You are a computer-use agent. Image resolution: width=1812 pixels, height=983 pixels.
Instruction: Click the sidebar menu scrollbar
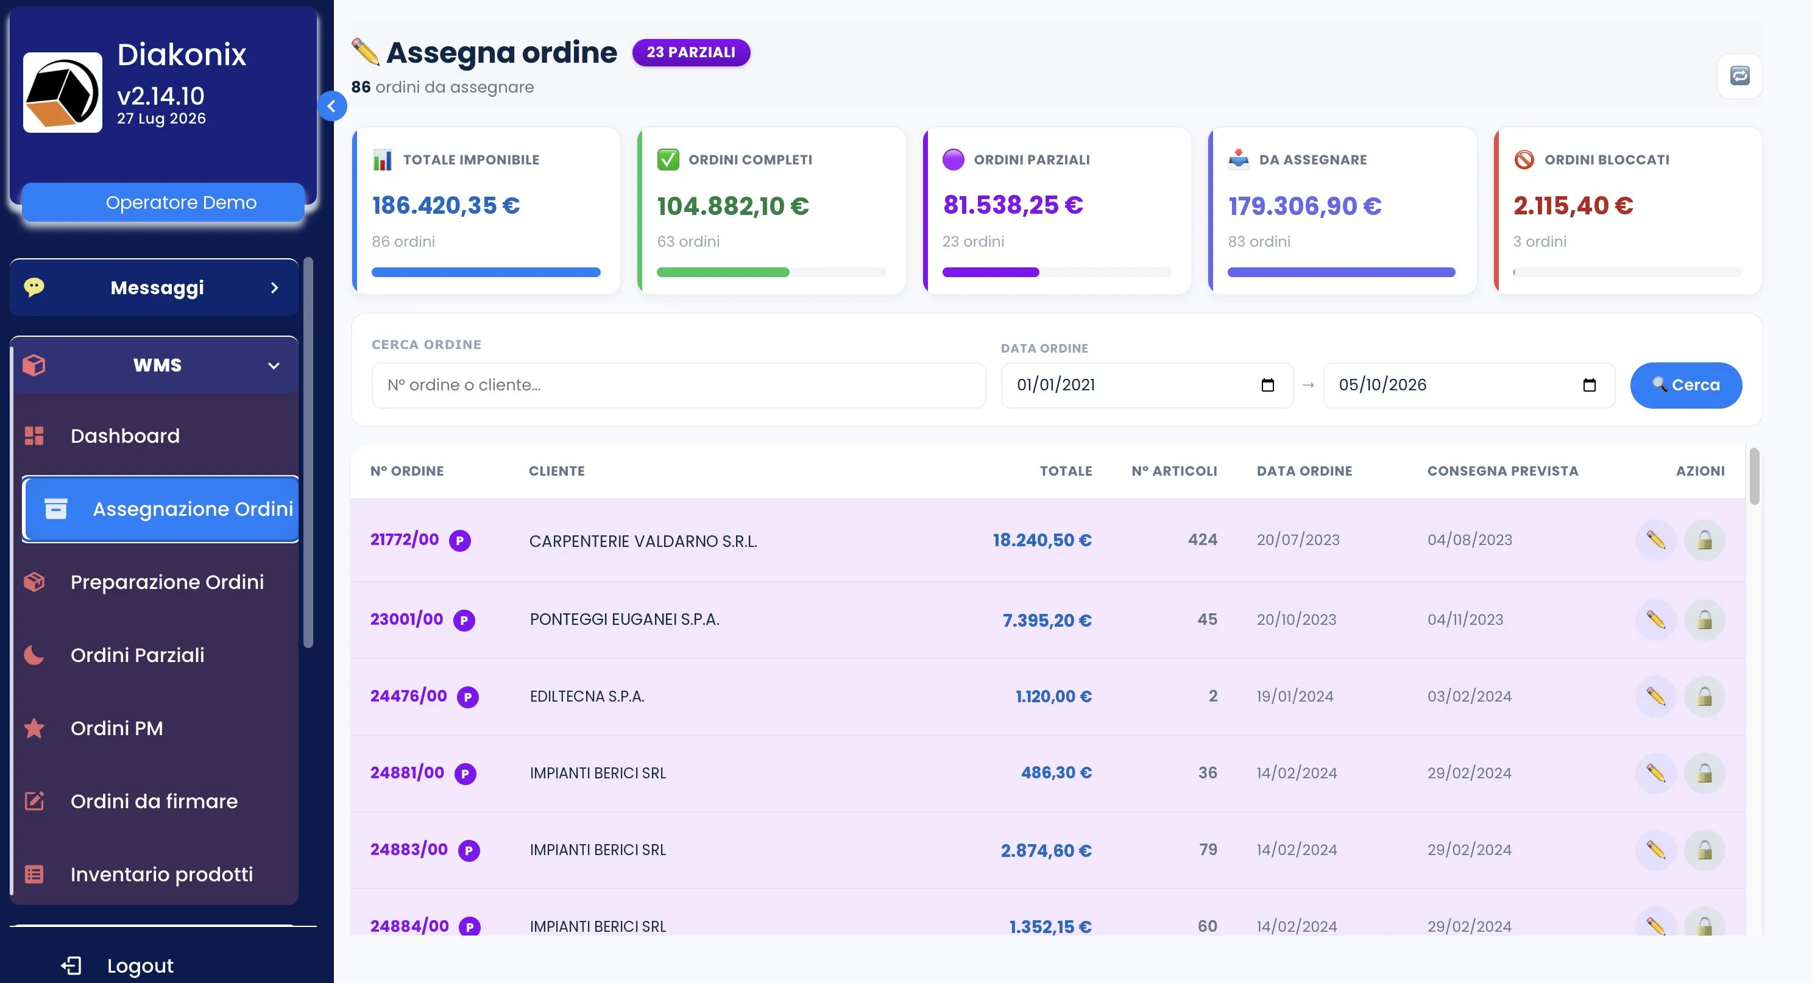pos(308,453)
